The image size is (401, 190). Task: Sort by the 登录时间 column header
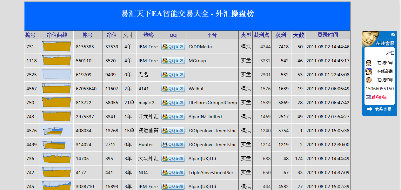coord(328,35)
